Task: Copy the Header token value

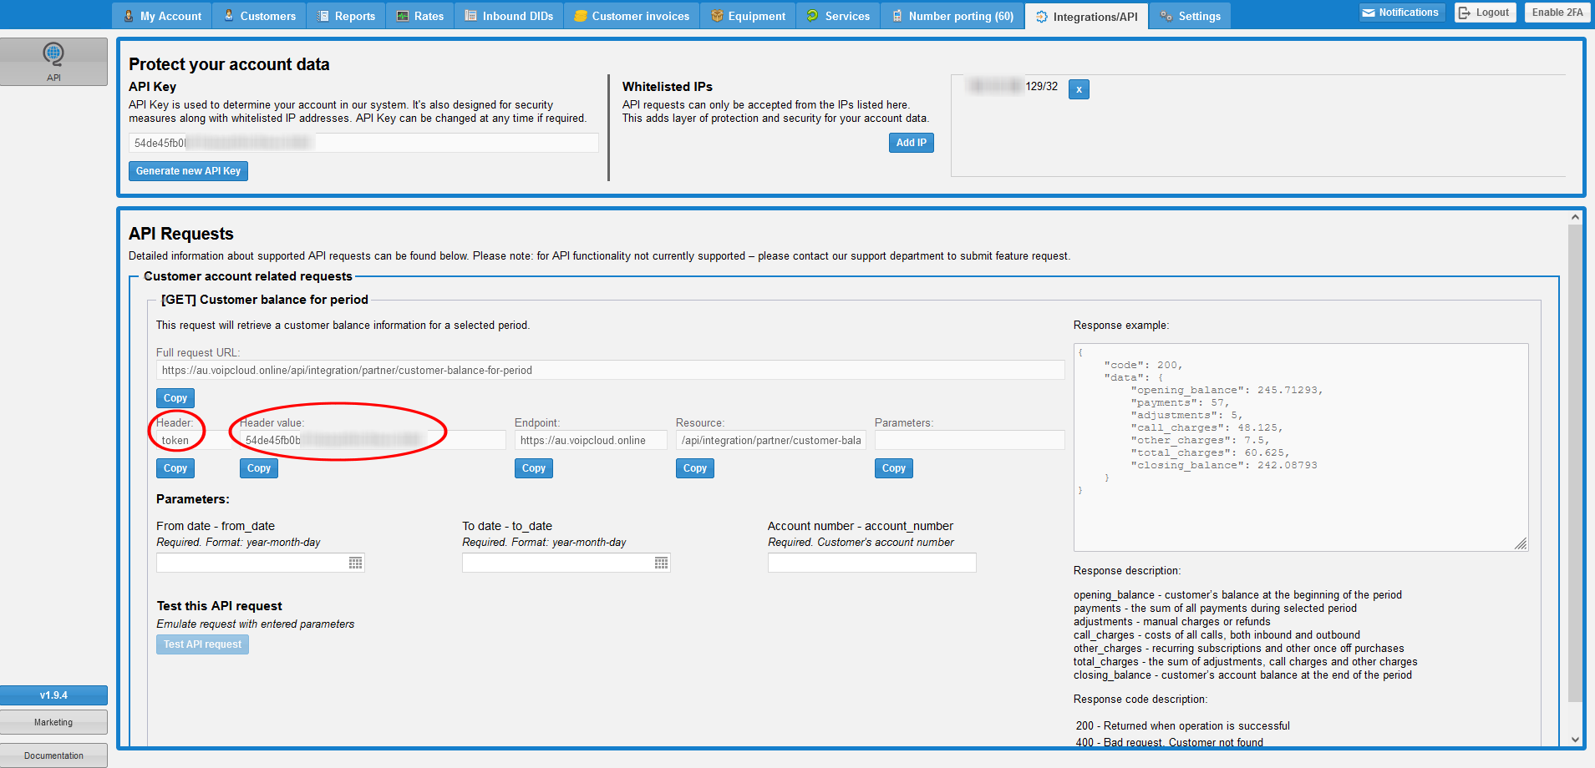Action: click(x=175, y=468)
